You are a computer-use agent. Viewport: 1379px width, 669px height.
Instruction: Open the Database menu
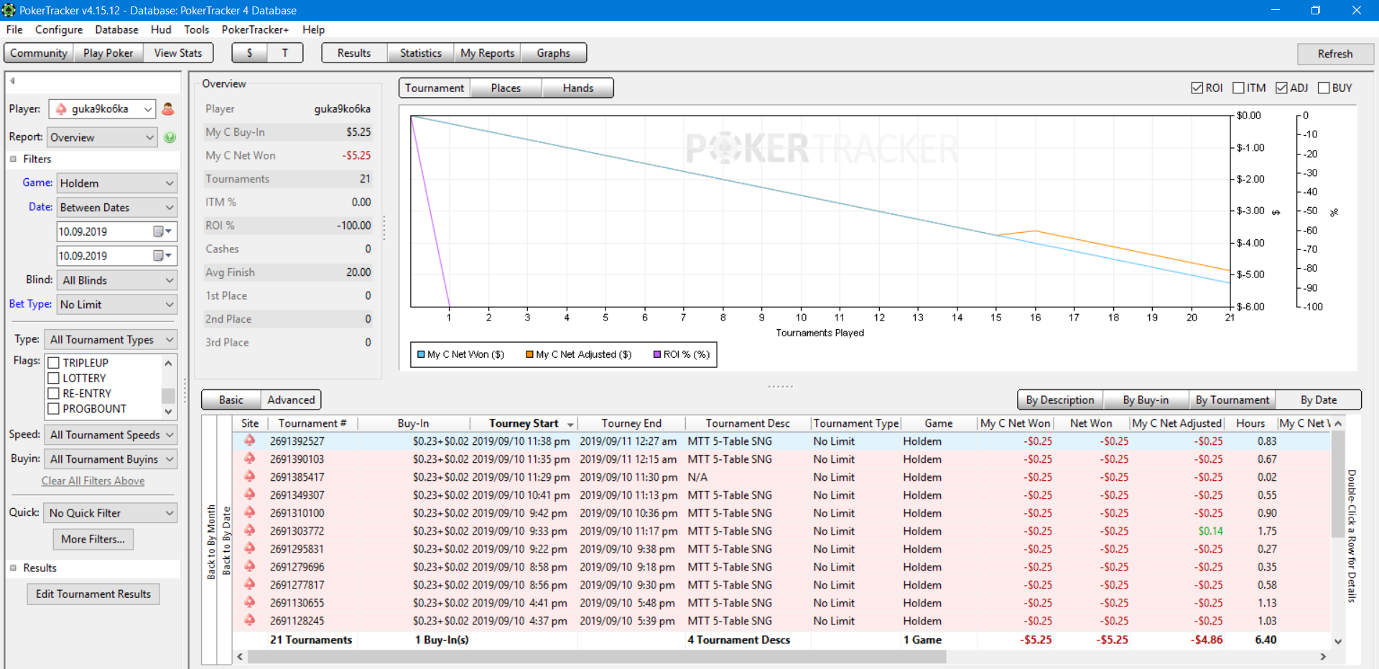tap(116, 29)
